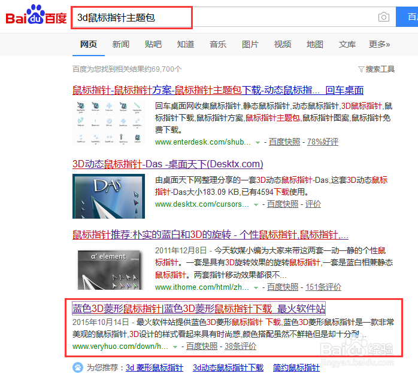Viewport: 418px width, 377px height.
Task: Expand dropdown arrow next to veryhuo URL
Action: [175, 347]
